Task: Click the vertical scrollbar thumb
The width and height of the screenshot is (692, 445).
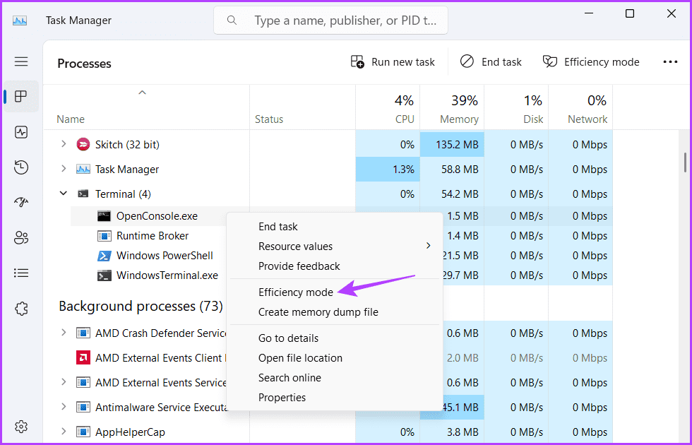Action: [x=685, y=162]
